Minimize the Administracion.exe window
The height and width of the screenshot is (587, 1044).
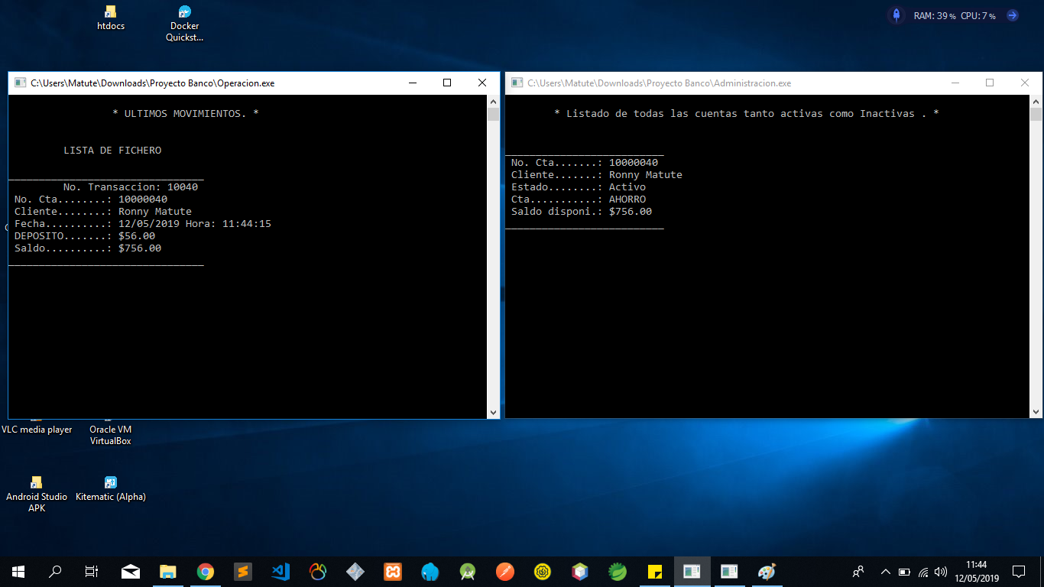(955, 83)
